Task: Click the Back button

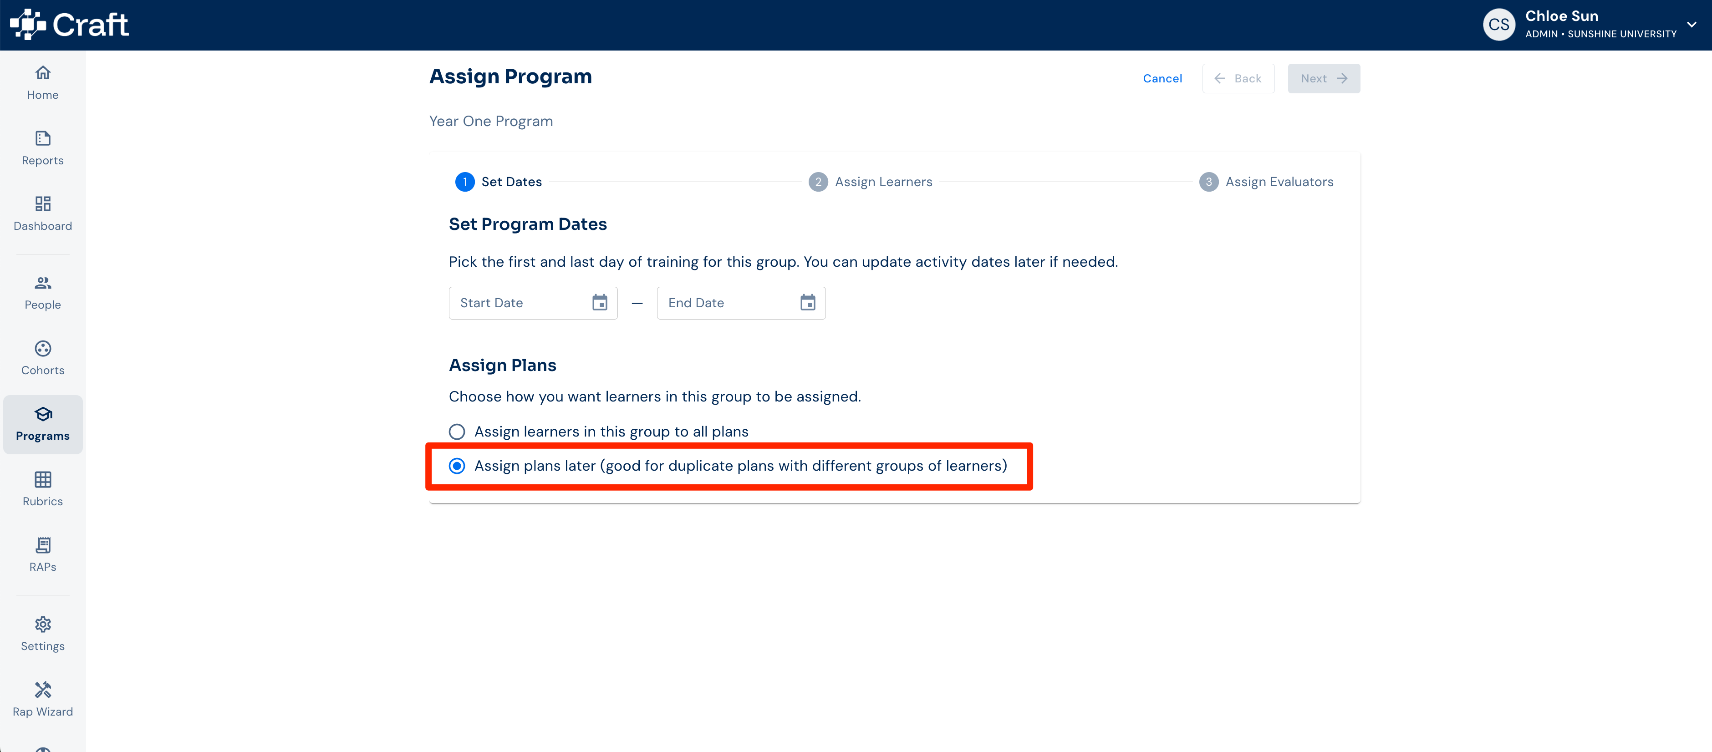Action: [1238, 78]
